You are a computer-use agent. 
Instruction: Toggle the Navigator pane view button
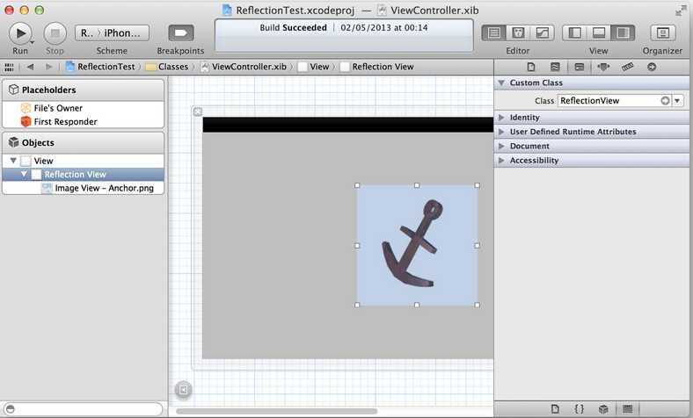click(x=574, y=33)
